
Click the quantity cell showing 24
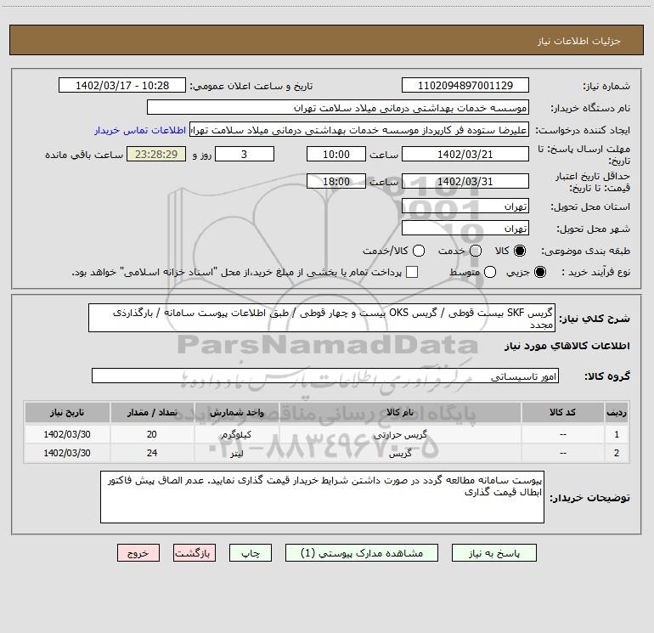pos(152,453)
